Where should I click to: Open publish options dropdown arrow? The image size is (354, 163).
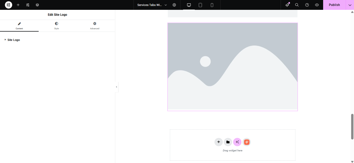(x=350, y=5)
